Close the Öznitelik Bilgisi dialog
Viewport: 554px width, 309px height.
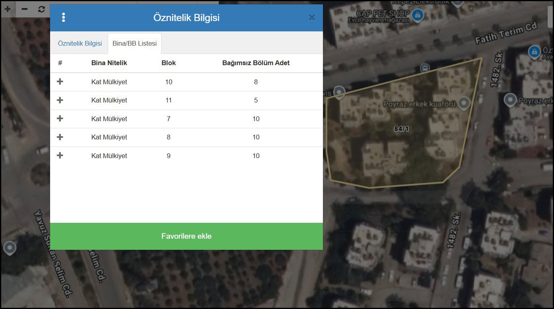[312, 17]
